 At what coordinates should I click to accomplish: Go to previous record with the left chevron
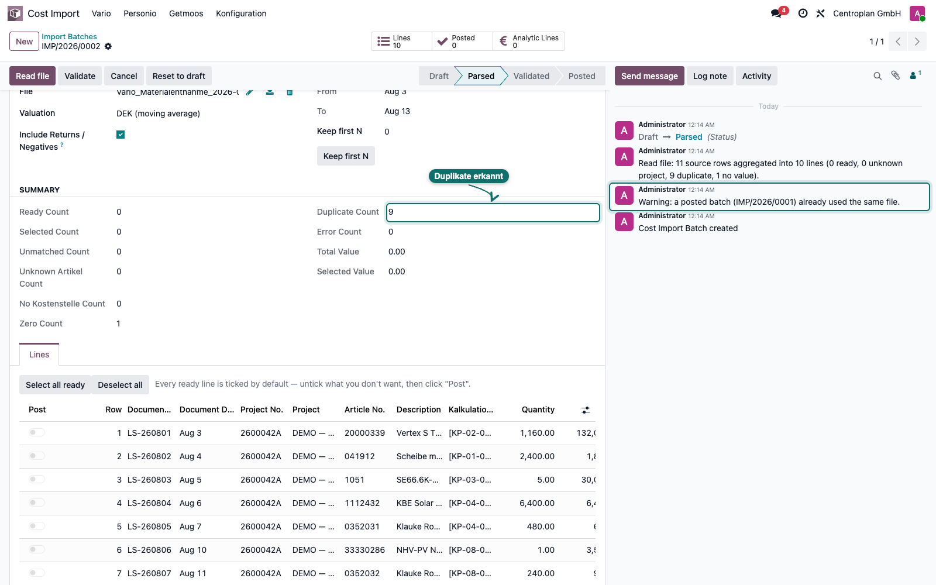(898, 42)
